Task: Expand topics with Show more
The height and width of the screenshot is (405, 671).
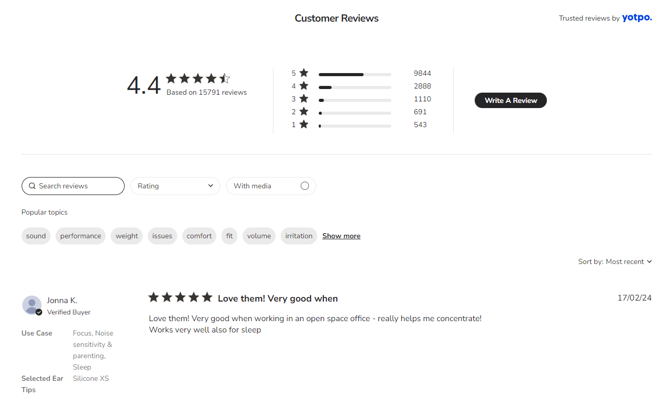Action: point(341,236)
